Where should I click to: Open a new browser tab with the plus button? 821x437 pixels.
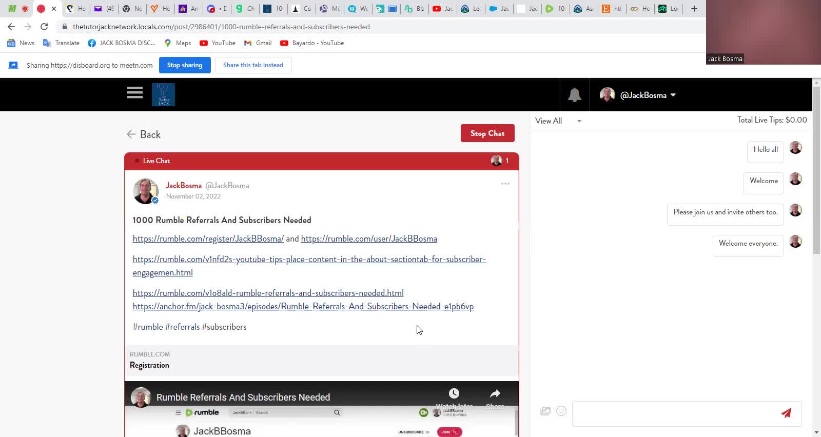tap(694, 9)
